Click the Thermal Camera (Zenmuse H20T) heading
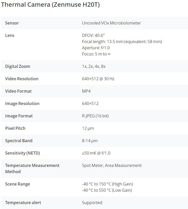The width and height of the screenshot is (188, 209). (50, 5)
